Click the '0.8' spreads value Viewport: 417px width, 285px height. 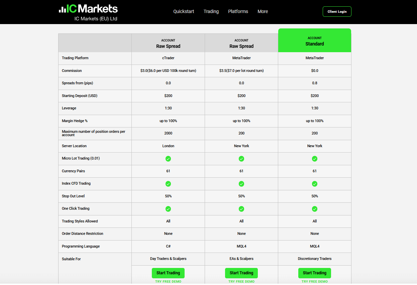tap(315, 83)
